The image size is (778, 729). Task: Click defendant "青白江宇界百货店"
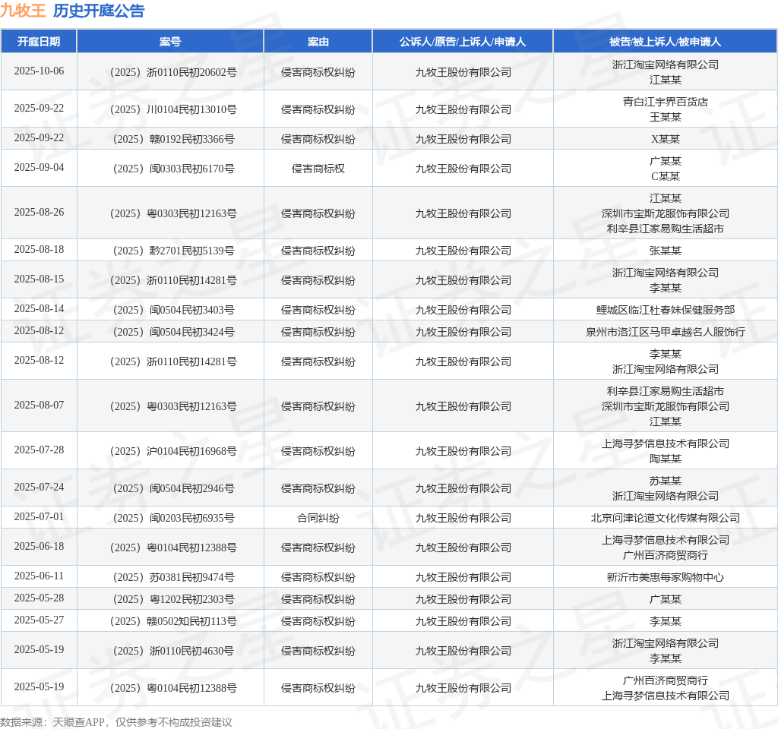666,102
